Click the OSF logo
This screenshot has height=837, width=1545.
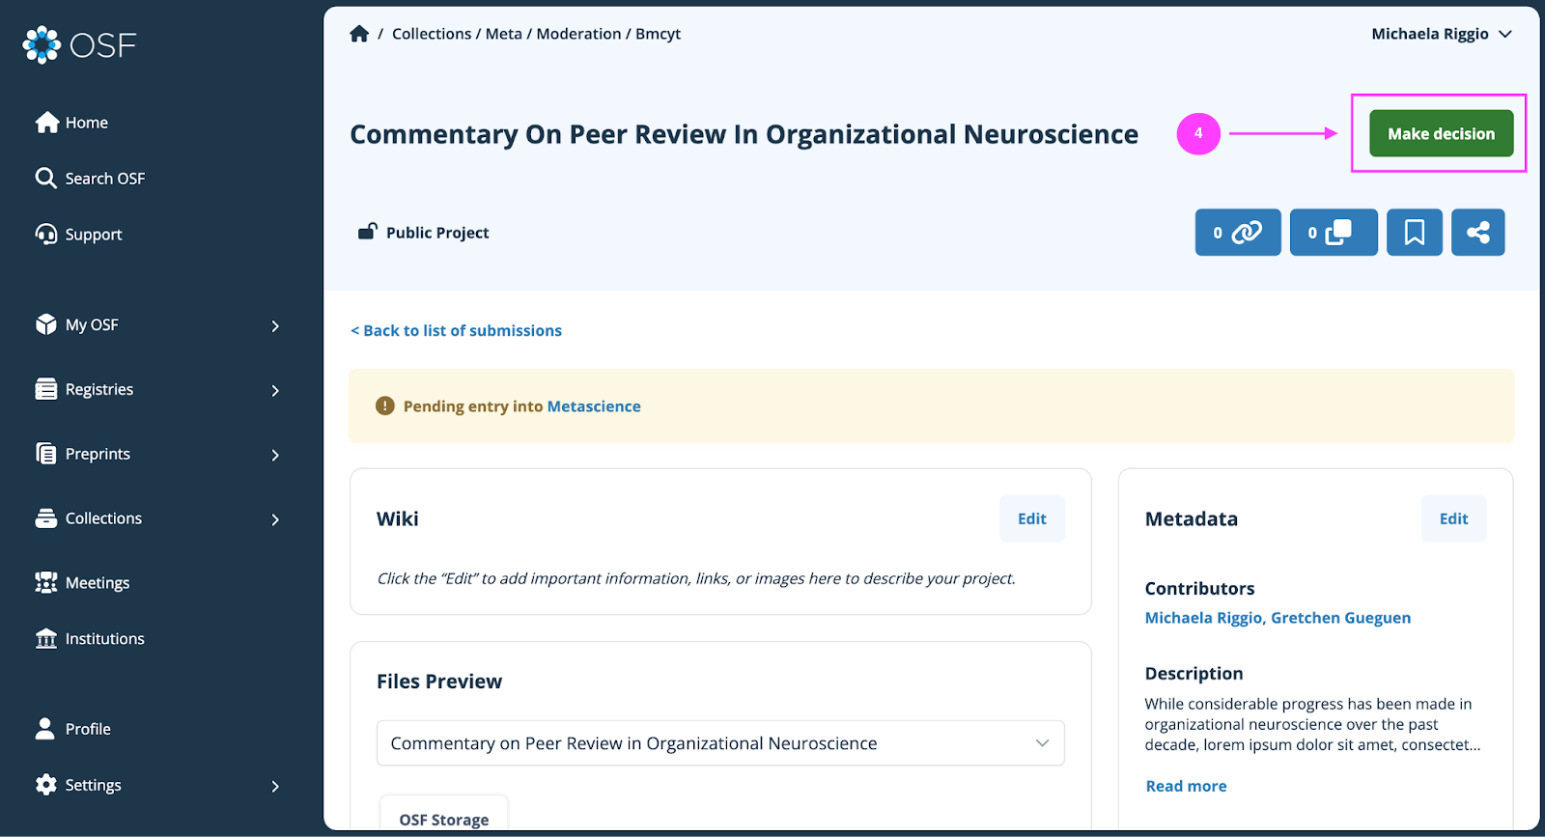point(79,44)
